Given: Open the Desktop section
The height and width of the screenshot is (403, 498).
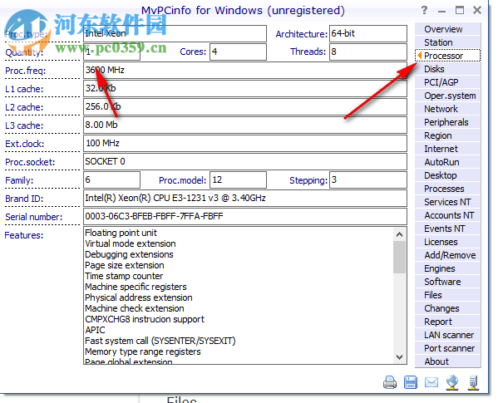Looking at the screenshot, I should point(447,175).
